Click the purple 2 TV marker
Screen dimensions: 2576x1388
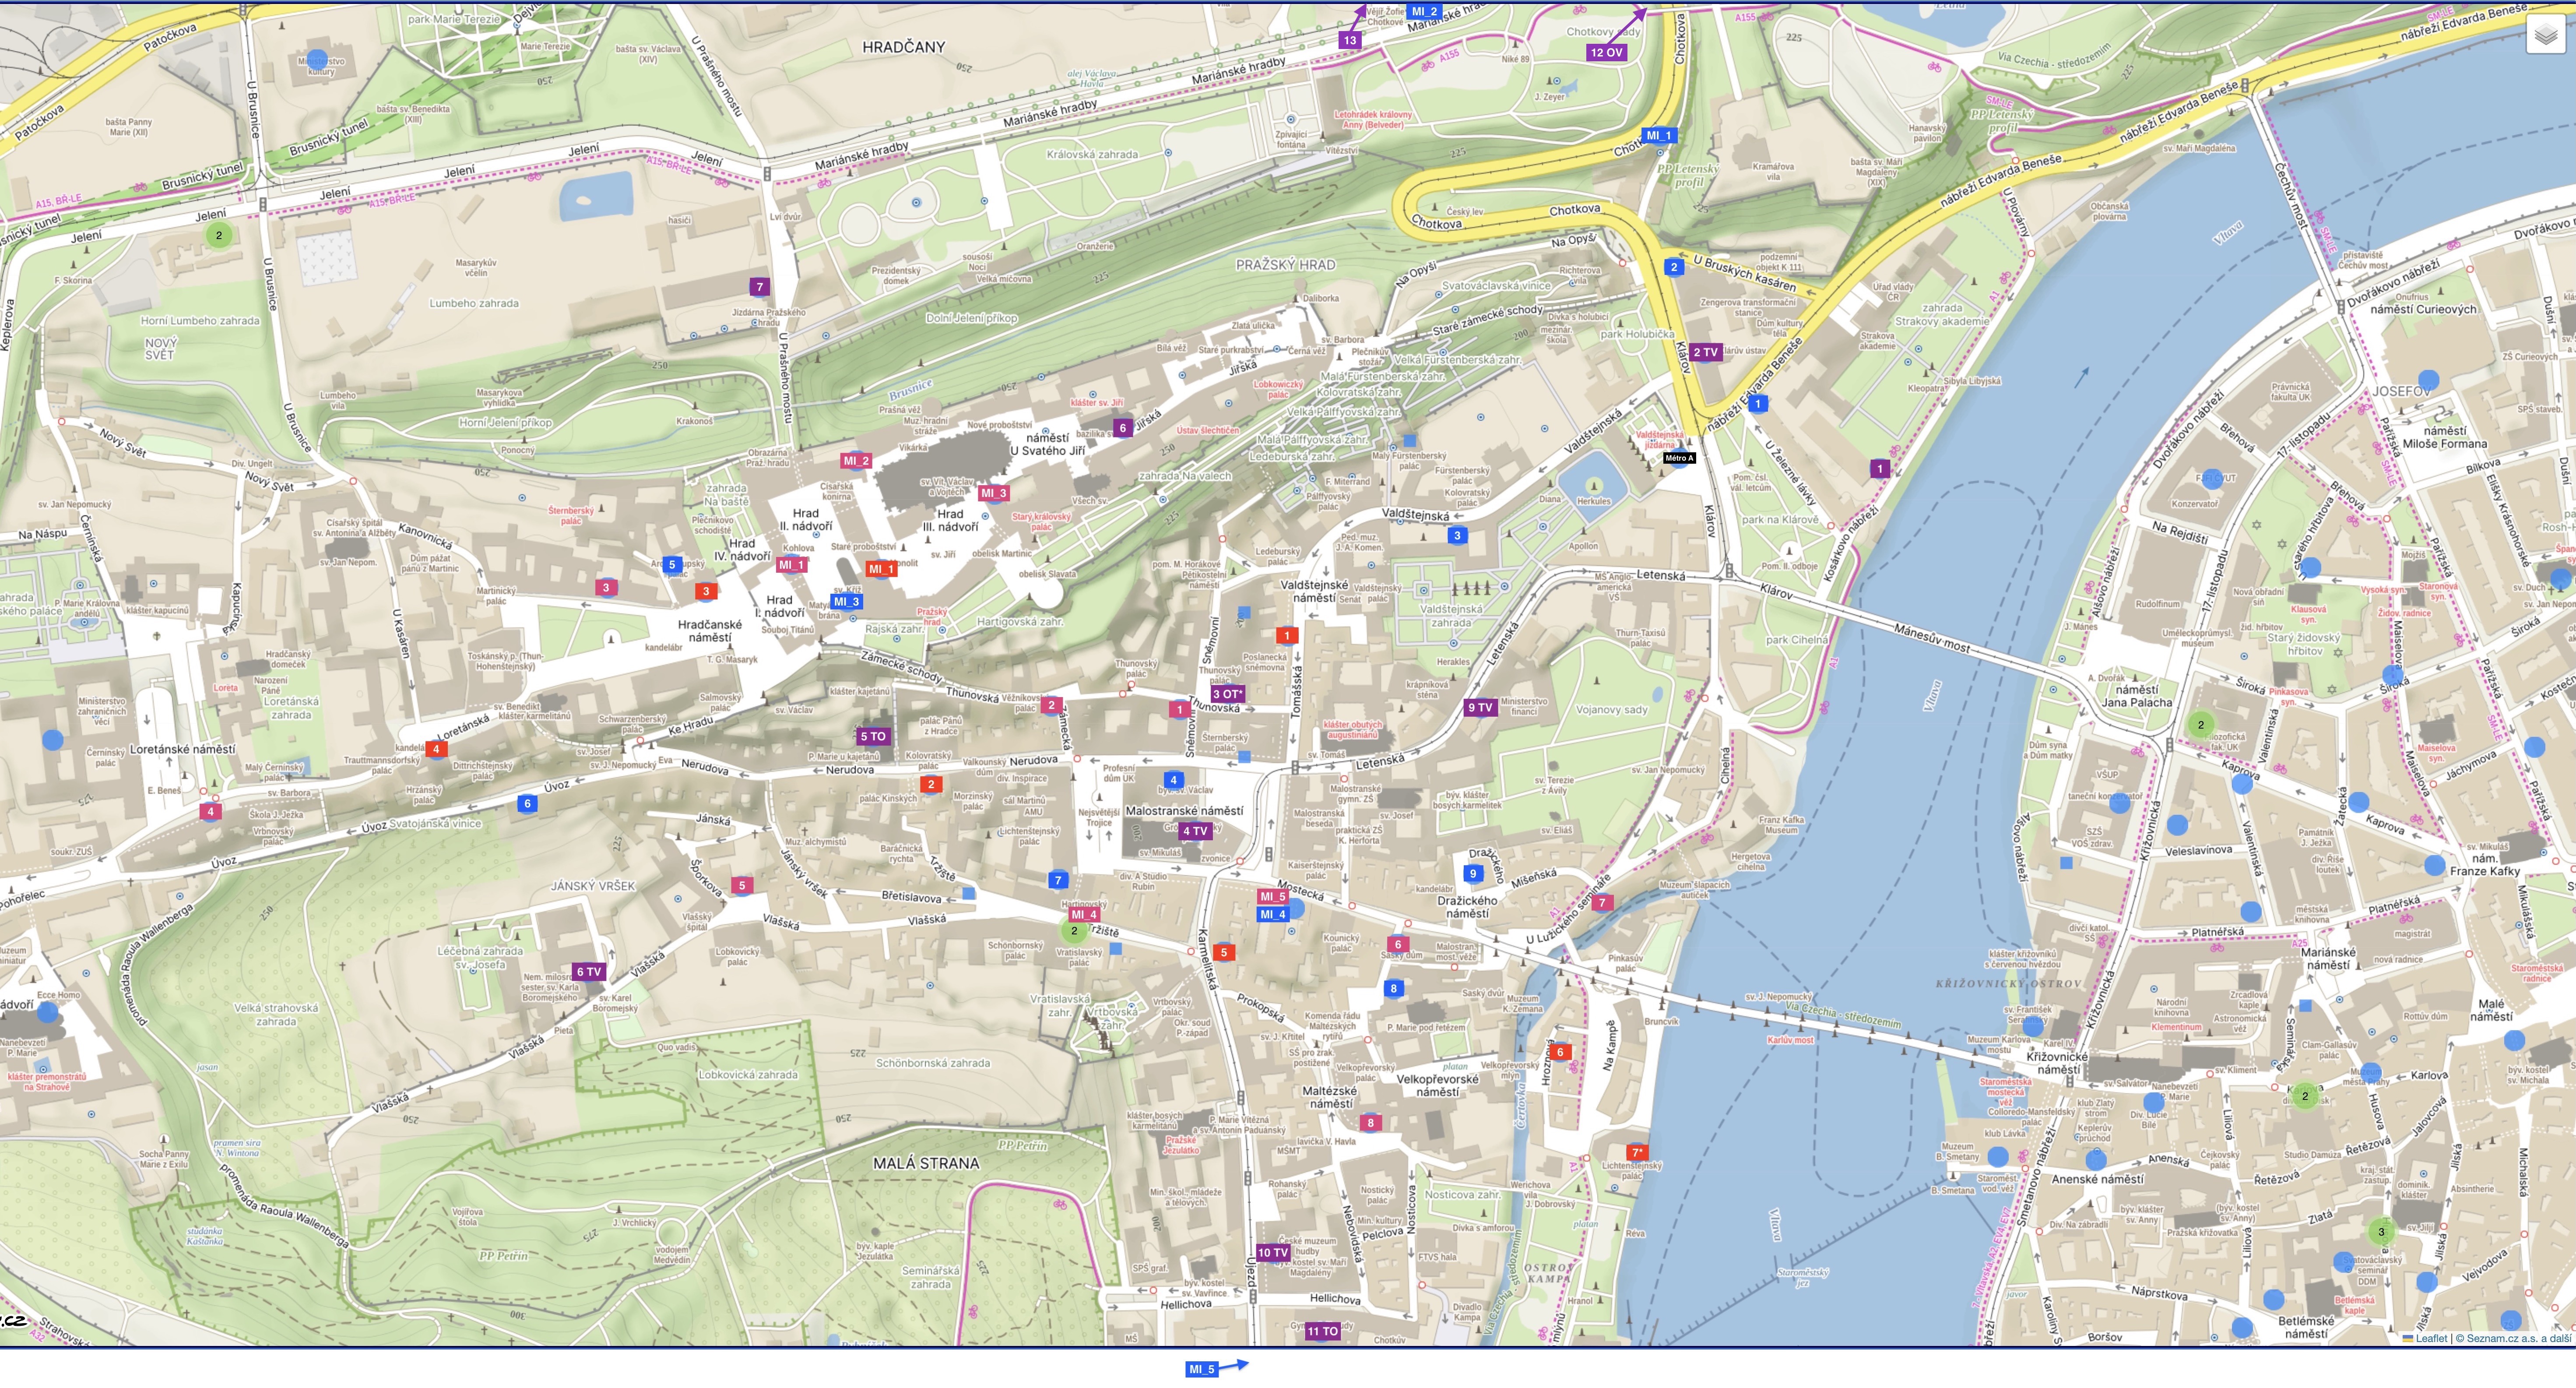(x=1705, y=352)
